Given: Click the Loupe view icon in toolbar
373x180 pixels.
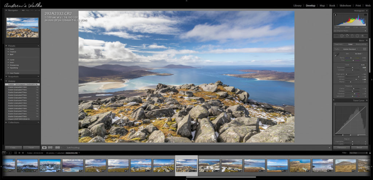Looking at the screenshot, I should (44, 148).
